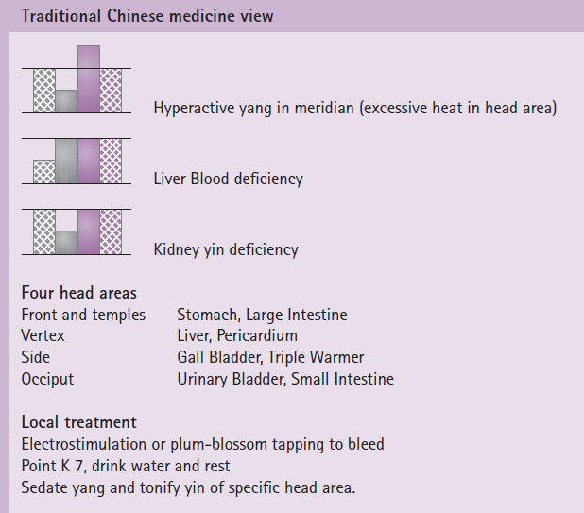Click the Liver Blood deficiency bar chart
Viewport: 584px width, 513px height.
77,161
